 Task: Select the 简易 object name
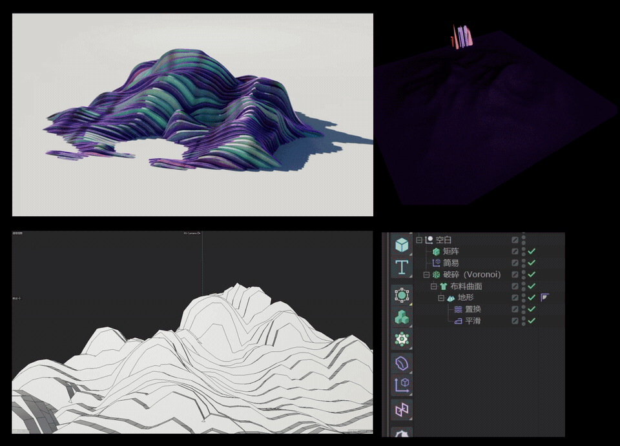(451, 263)
